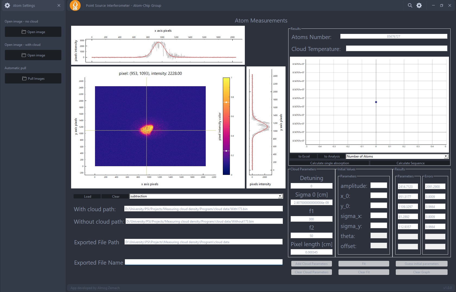Click the orange atom-chip app logo
Screen dimensions: 456x292
point(75,5)
